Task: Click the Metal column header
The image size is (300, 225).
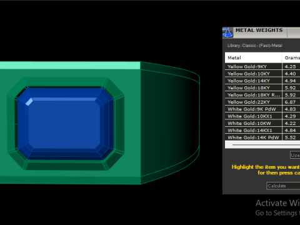Action: (253, 57)
